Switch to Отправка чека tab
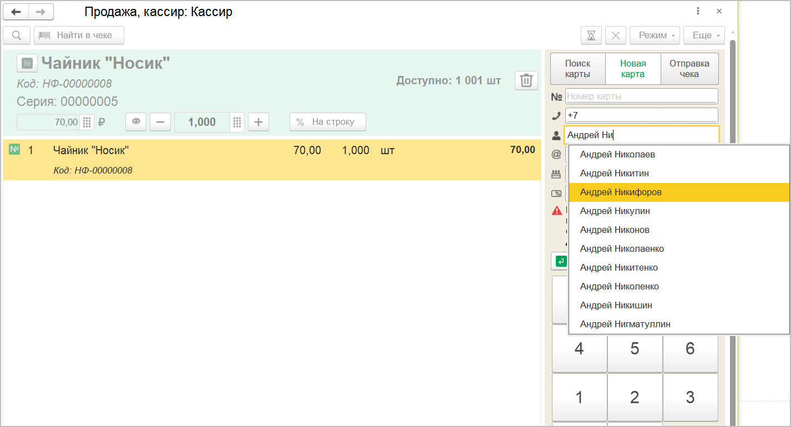791x427 pixels. coord(689,69)
